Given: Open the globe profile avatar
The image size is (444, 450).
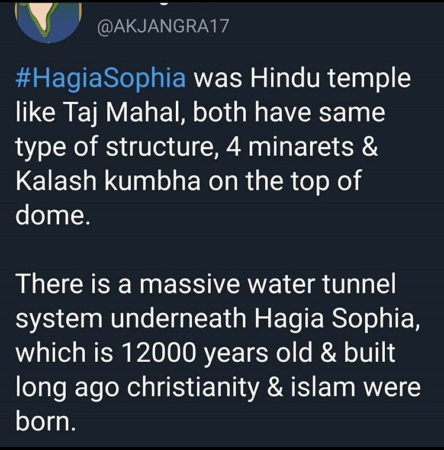Looking at the screenshot, I should coord(48,21).
